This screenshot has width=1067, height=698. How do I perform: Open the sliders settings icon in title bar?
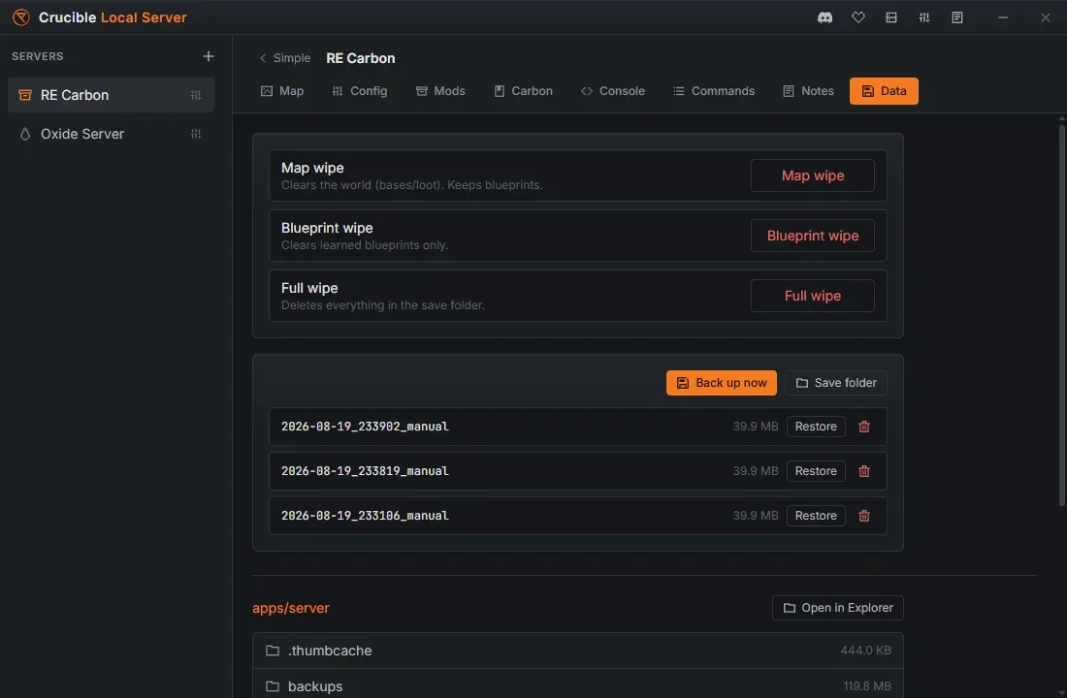click(x=924, y=17)
